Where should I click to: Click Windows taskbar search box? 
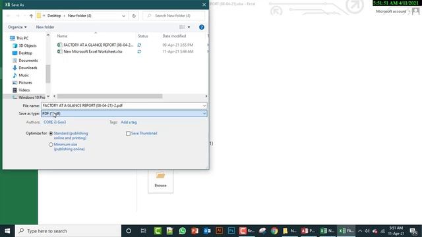pos(68,231)
